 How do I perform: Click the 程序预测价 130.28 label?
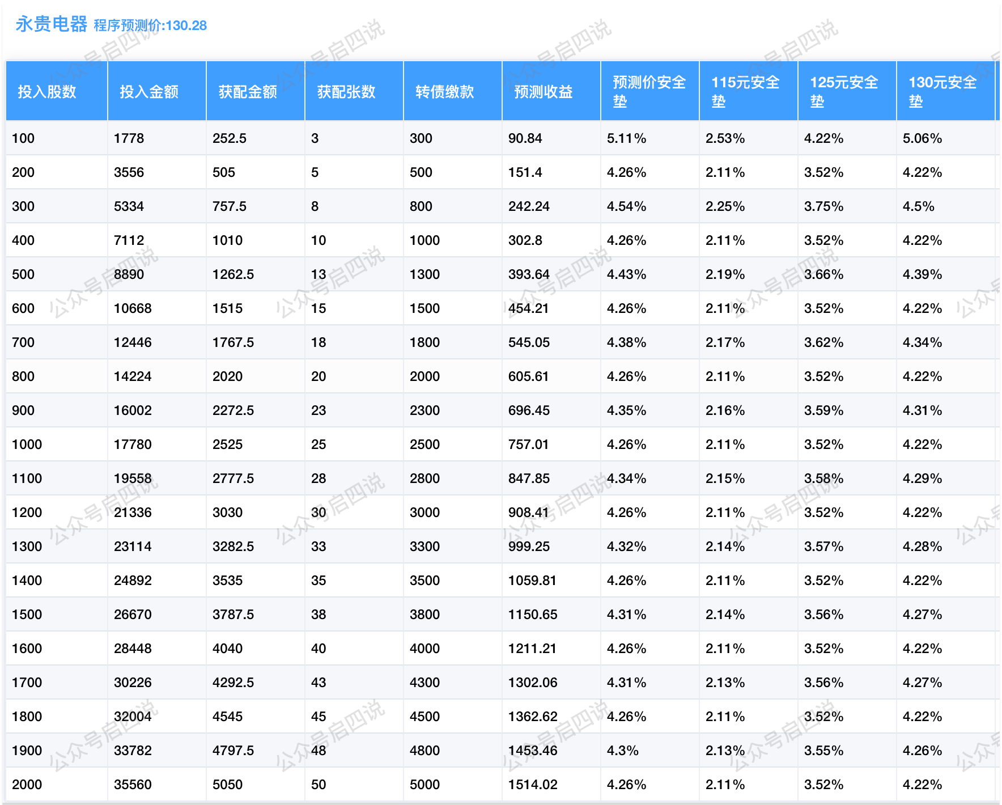[x=150, y=26]
